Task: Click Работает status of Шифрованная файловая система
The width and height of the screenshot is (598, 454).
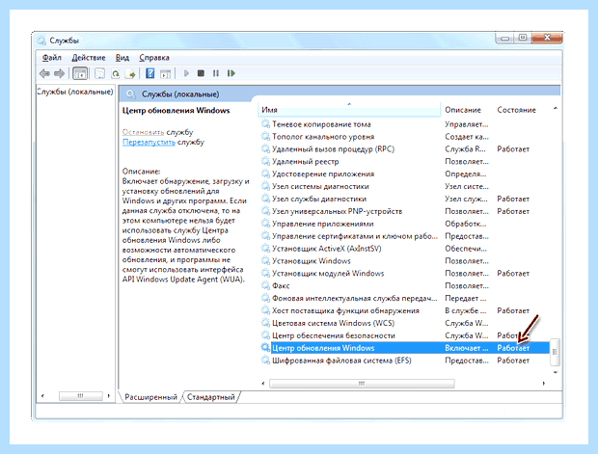Action: [513, 361]
